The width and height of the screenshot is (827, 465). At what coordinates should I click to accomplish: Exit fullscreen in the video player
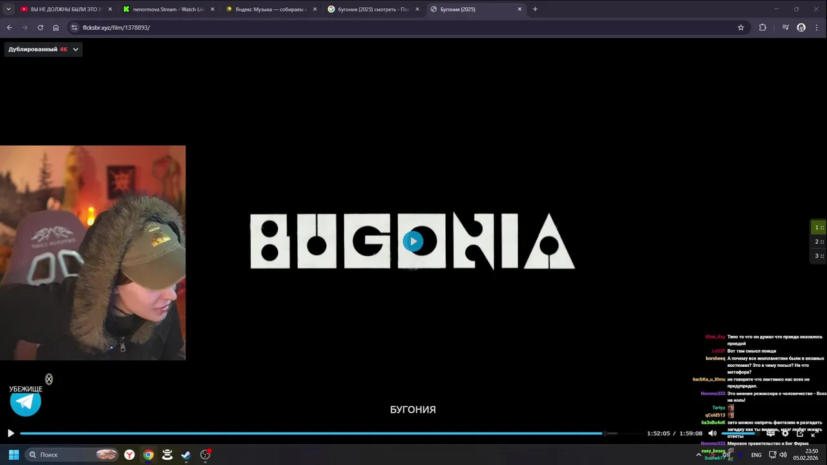[813, 433]
